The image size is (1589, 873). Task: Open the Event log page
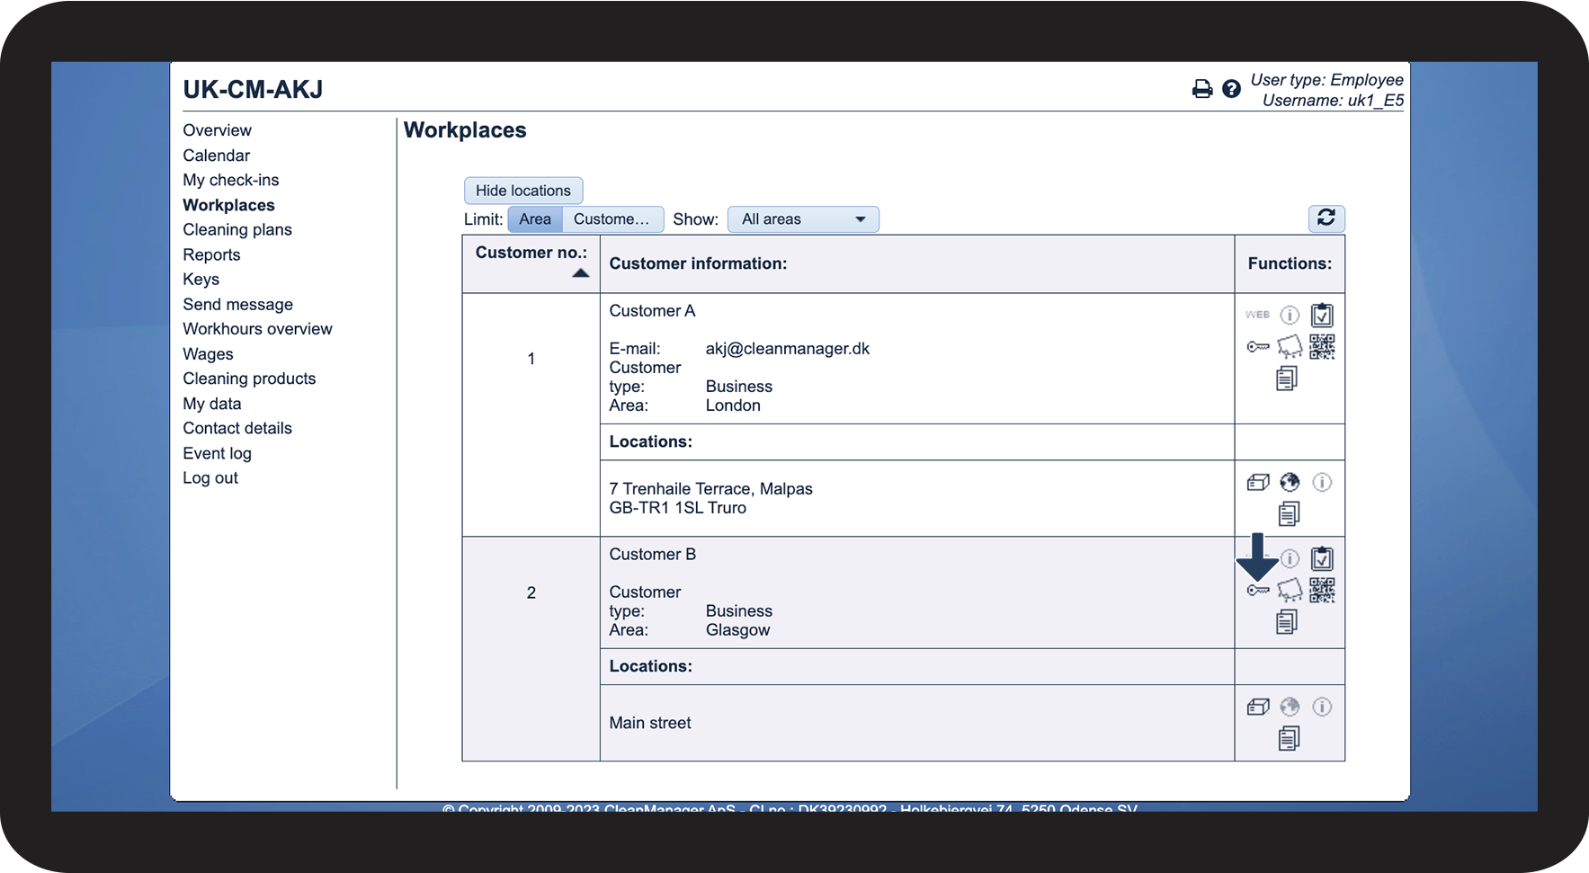217,453
